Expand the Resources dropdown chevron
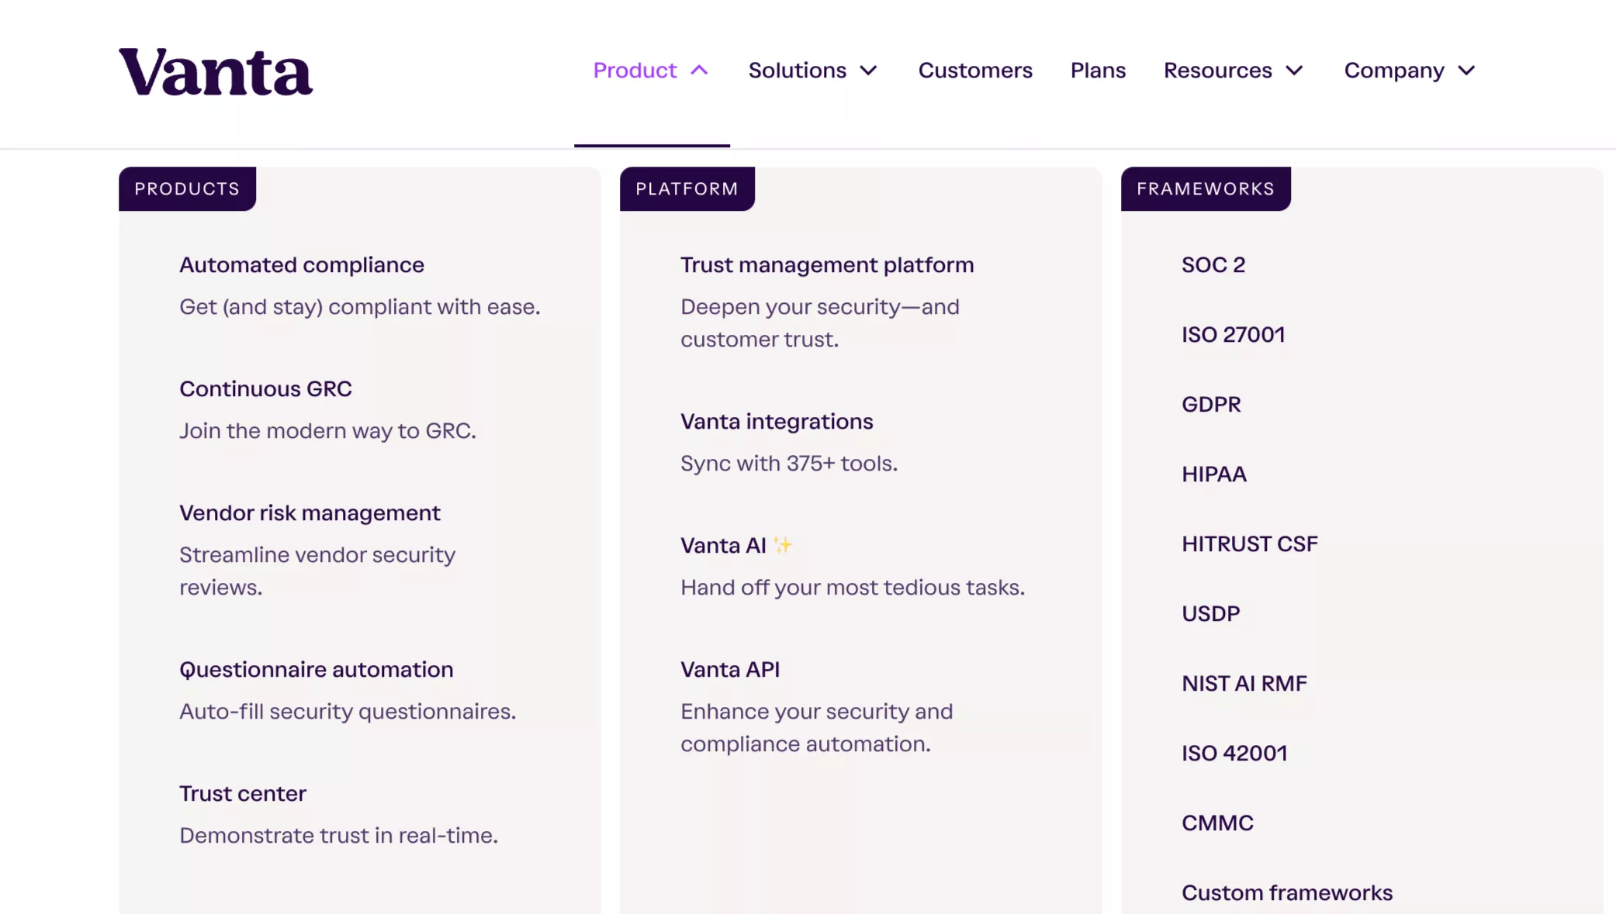Viewport: 1616px width, 914px height. click(x=1294, y=71)
